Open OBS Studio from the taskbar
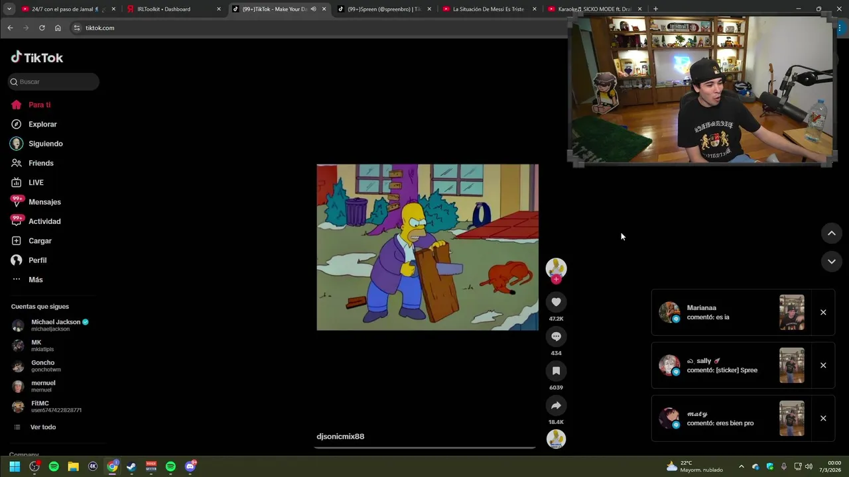The width and height of the screenshot is (849, 477). (34, 466)
